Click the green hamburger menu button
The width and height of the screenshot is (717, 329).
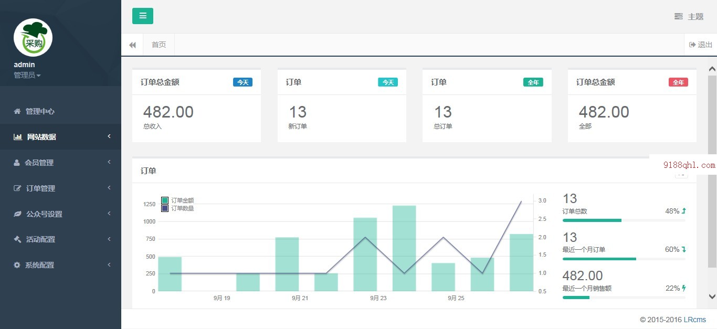(142, 16)
